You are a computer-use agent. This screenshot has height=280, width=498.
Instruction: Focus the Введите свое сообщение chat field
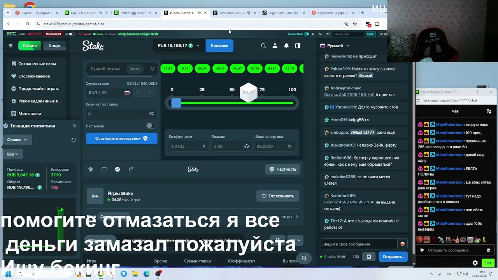pos(359,244)
